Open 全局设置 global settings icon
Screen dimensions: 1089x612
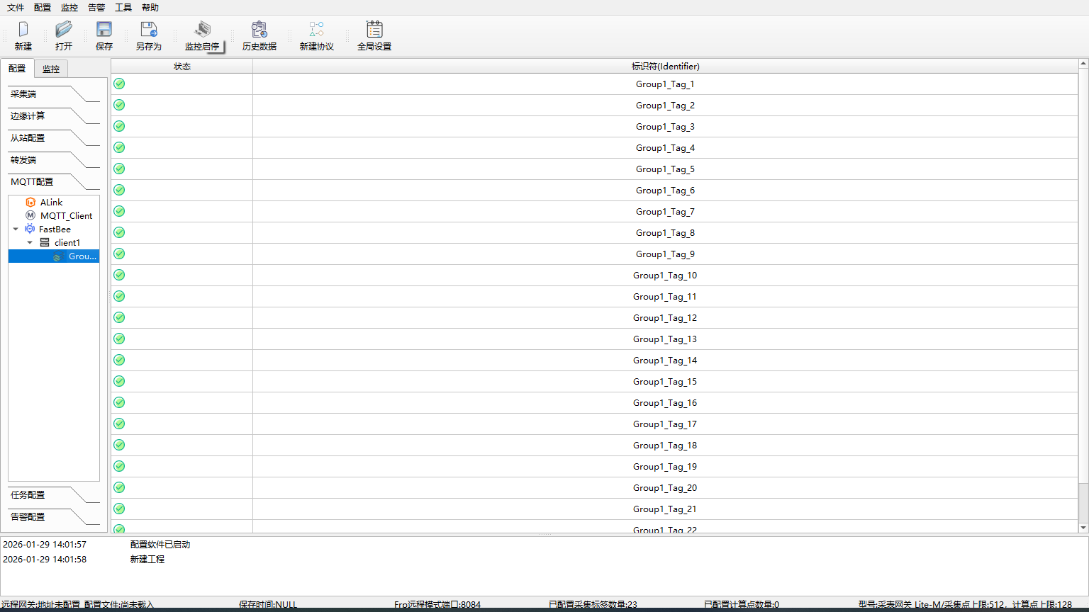pyautogui.click(x=374, y=30)
